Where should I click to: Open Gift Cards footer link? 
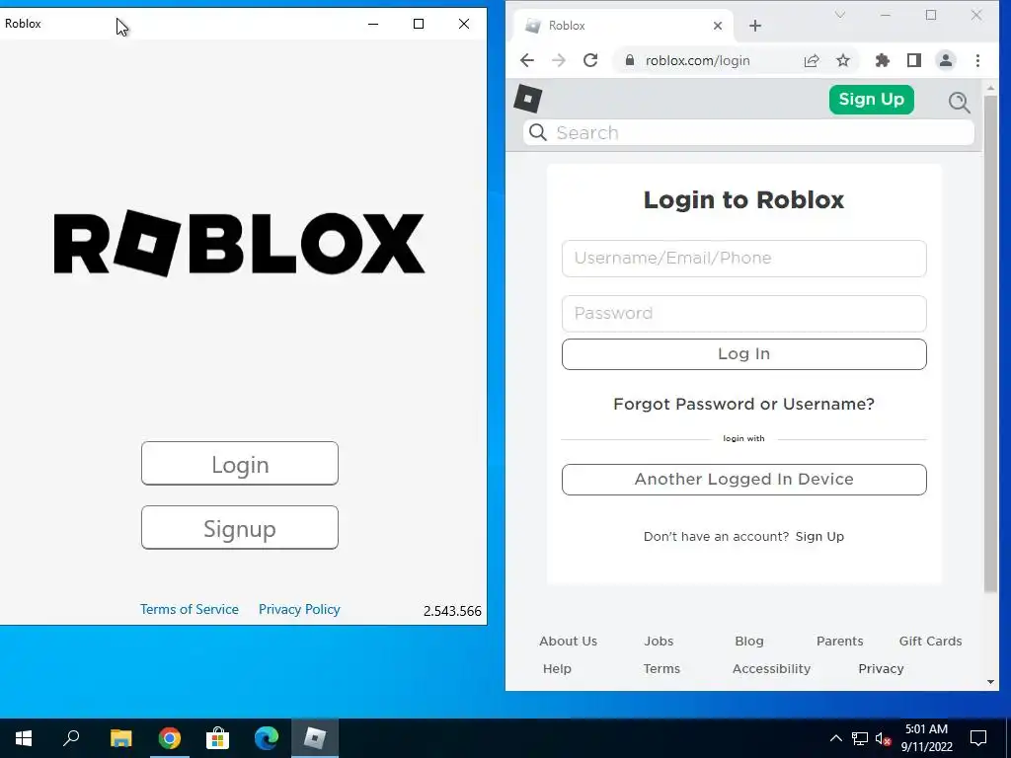(930, 642)
